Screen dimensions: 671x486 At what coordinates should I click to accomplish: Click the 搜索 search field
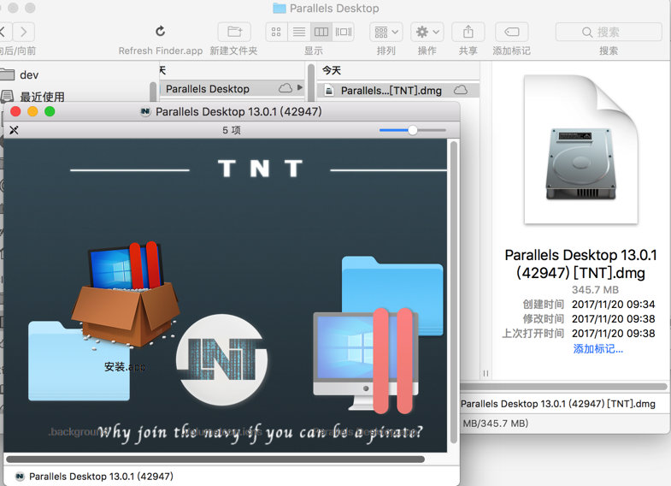tap(608, 32)
